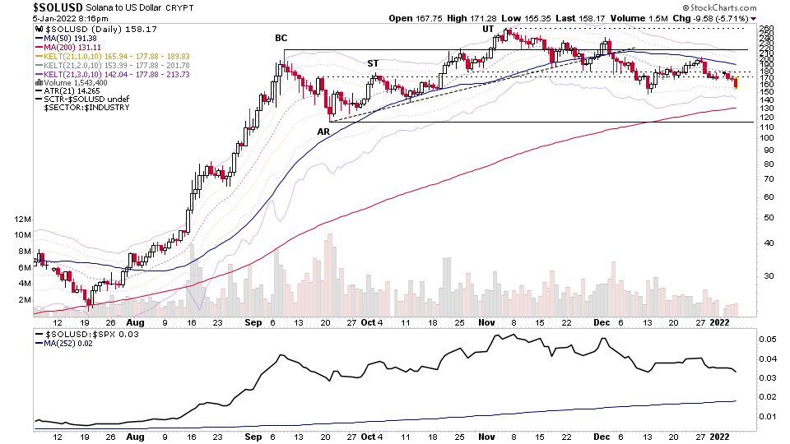The height and width of the screenshot is (444, 790).
Task: Click the Volume 1.5M header value
Action: tap(639, 18)
